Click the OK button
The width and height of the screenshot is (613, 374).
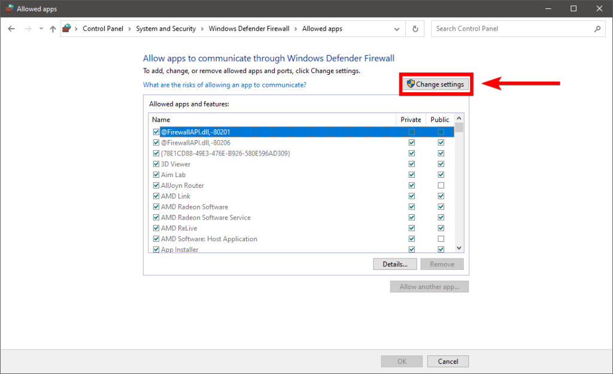(x=402, y=361)
